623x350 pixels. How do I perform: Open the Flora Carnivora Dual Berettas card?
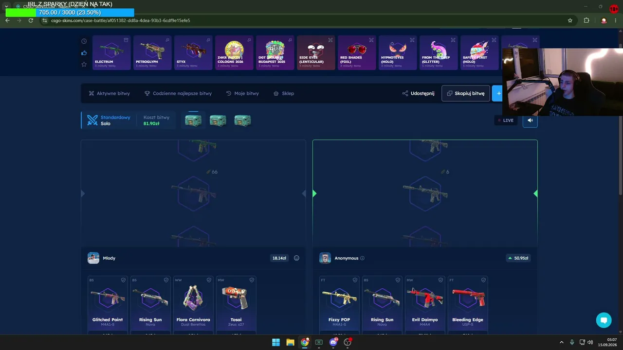[x=193, y=305]
